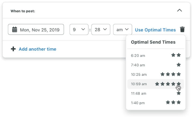Open the hour dropdown showing 9
This screenshot has height=125, width=192.
[79, 29]
